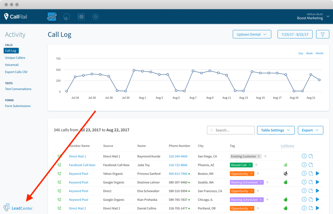Click source cell Yahoo Organic

pos(113,174)
